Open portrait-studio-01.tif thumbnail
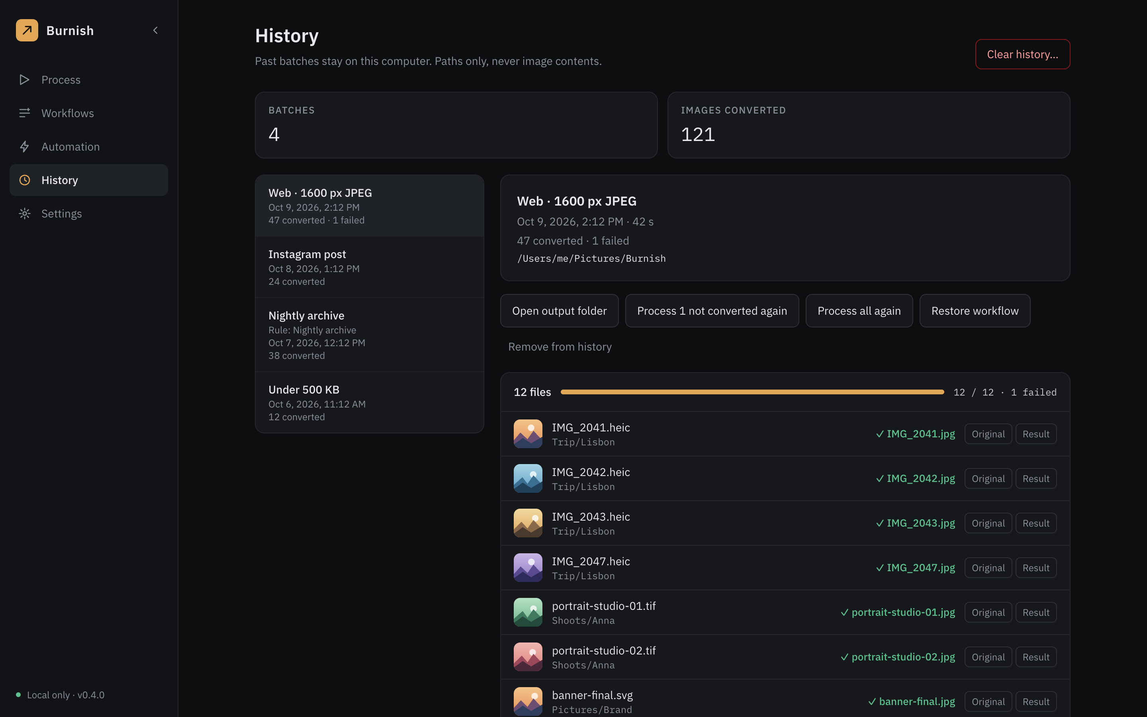 (528, 612)
